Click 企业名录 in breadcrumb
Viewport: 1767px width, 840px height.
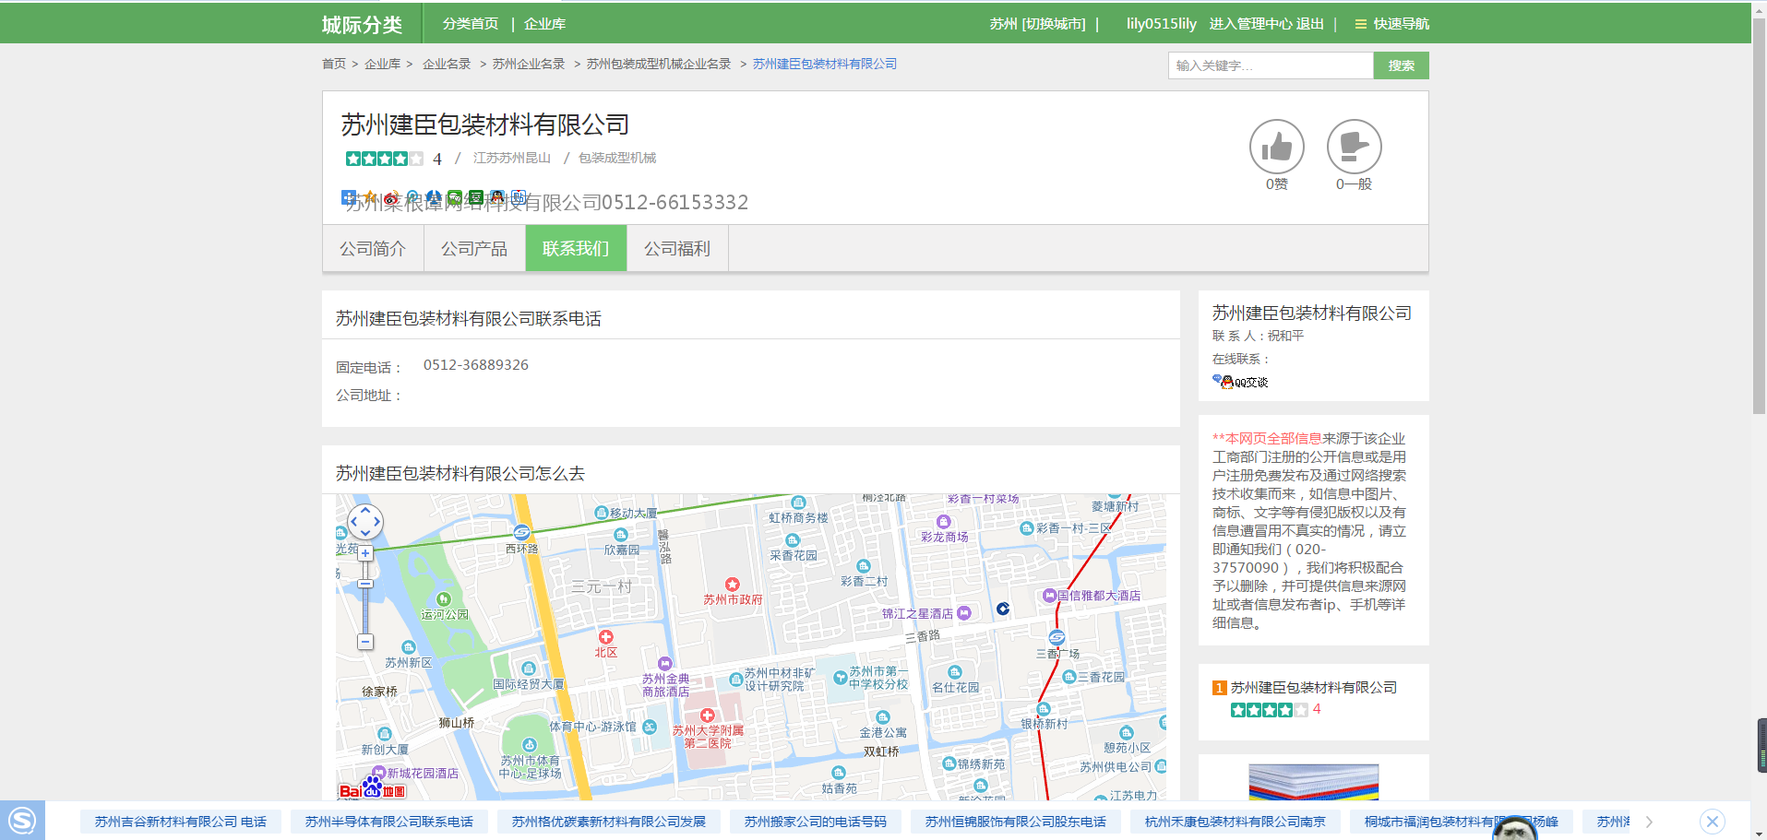point(447,64)
